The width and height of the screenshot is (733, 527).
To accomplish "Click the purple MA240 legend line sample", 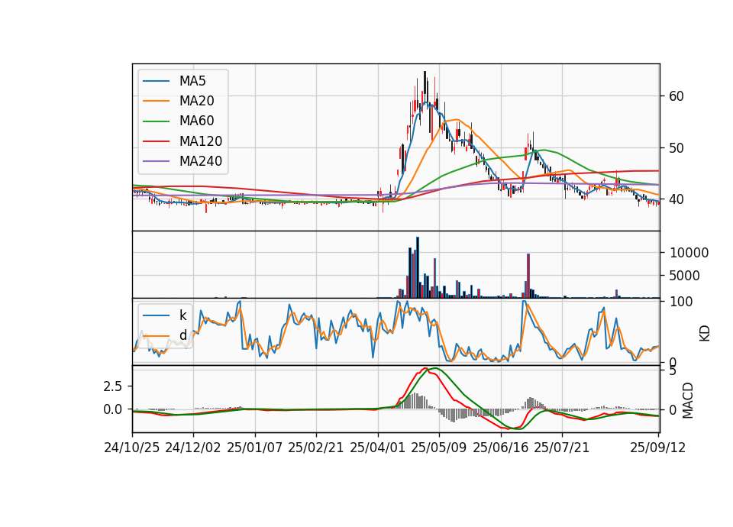I will click(x=156, y=161).
